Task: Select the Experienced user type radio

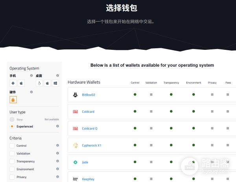Action: tap(12, 126)
